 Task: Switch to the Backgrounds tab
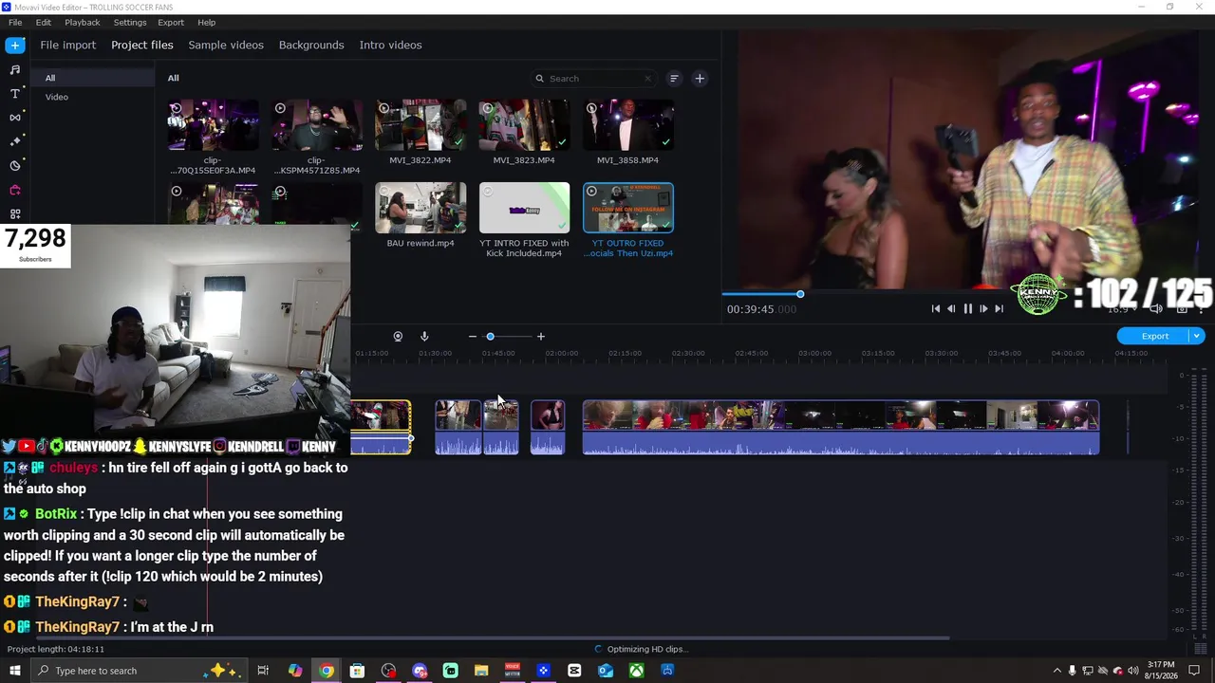click(x=311, y=45)
